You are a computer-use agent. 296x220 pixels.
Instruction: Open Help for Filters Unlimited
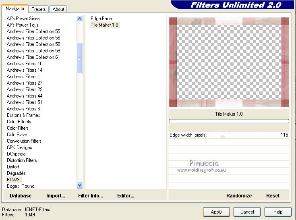point(278,212)
